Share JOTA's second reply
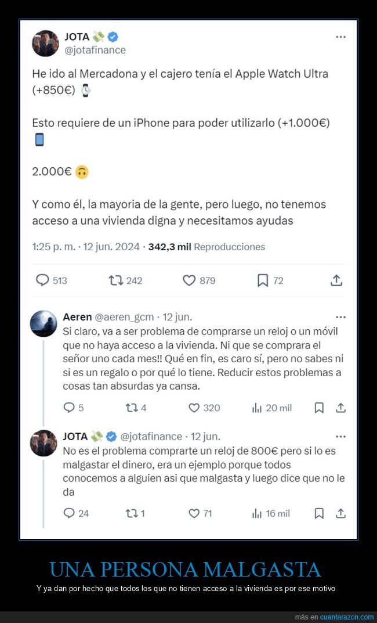The image size is (377, 623). 340,513
